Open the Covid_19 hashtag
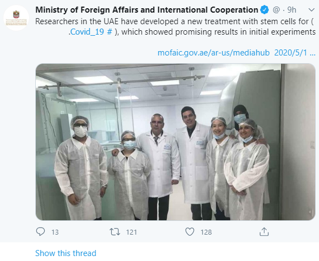This screenshot has height=261, width=319. coord(91,32)
